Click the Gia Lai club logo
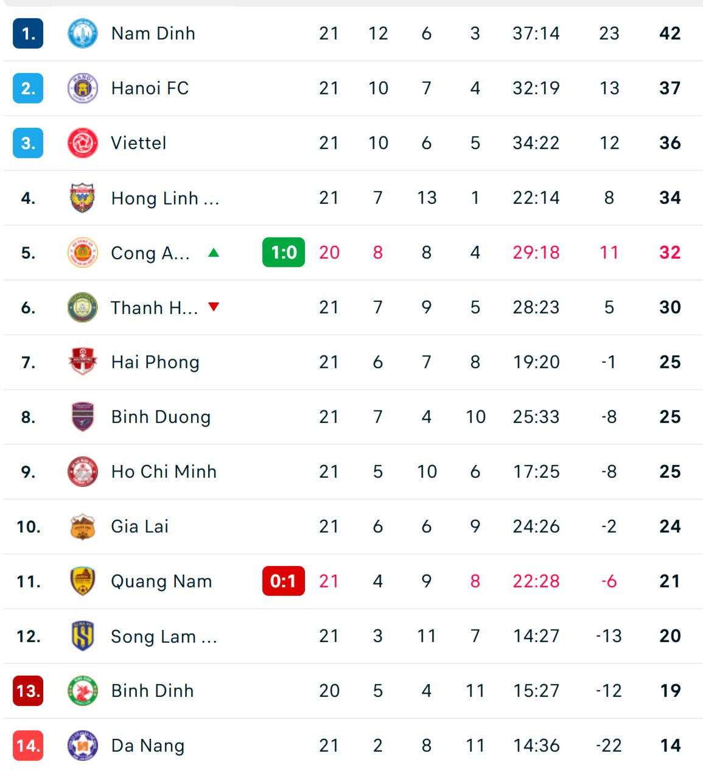This screenshot has width=703, height=770. 82,527
